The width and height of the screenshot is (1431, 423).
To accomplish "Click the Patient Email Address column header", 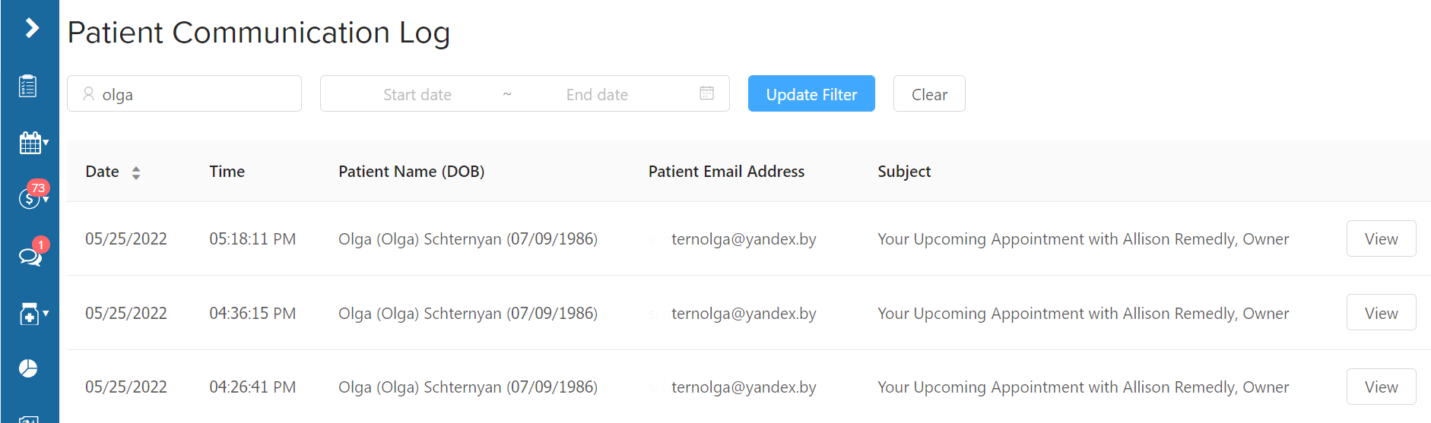I will point(726,172).
